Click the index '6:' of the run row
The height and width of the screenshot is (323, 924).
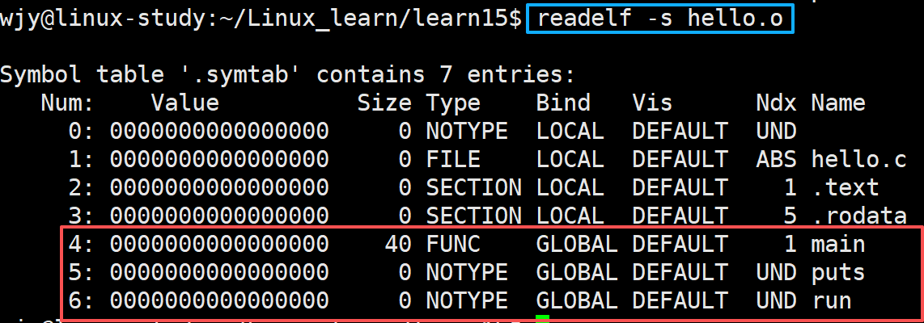point(82,300)
